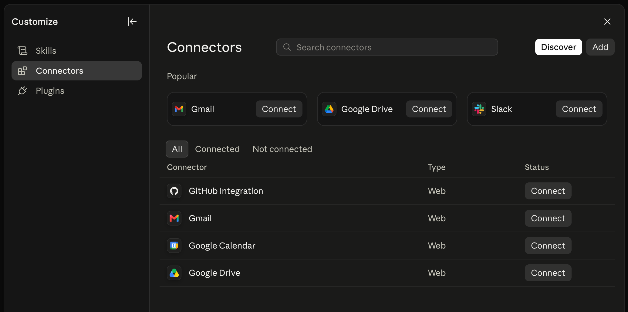Click the Skills sidebar icon
Screen dimensions: 628x312
[x=22, y=51]
